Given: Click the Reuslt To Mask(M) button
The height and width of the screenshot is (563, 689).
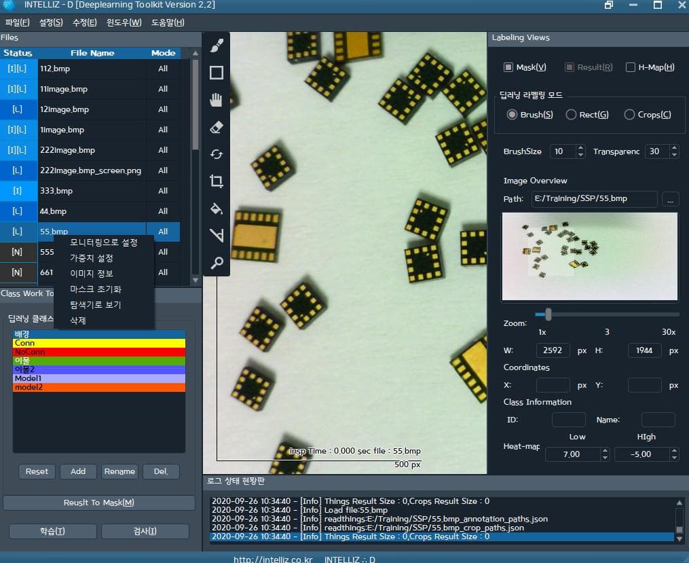Looking at the screenshot, I should point(99,503).
